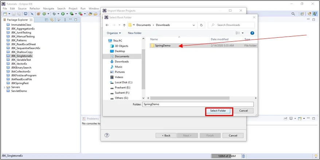Open the Organize dropdown menu
The image size is (320, 160).
tap(114, 33)
